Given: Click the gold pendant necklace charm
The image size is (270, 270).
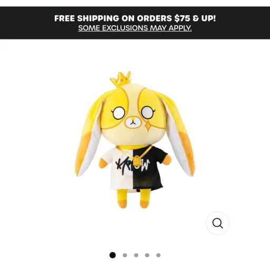Looking at the screenshot, I should [x=137, y=161].
